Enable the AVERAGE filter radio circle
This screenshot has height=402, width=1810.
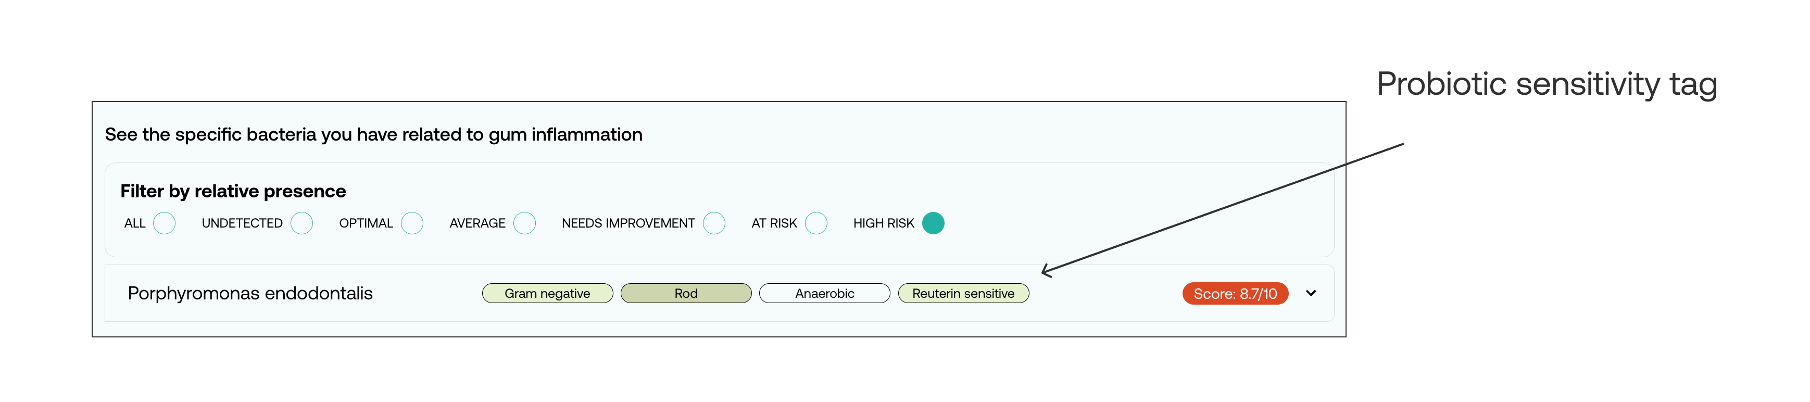[x=524, y=223]
